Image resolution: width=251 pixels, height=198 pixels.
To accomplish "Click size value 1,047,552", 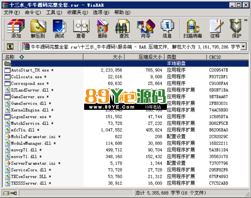I will pyautogui.click(x=112, y=130).
